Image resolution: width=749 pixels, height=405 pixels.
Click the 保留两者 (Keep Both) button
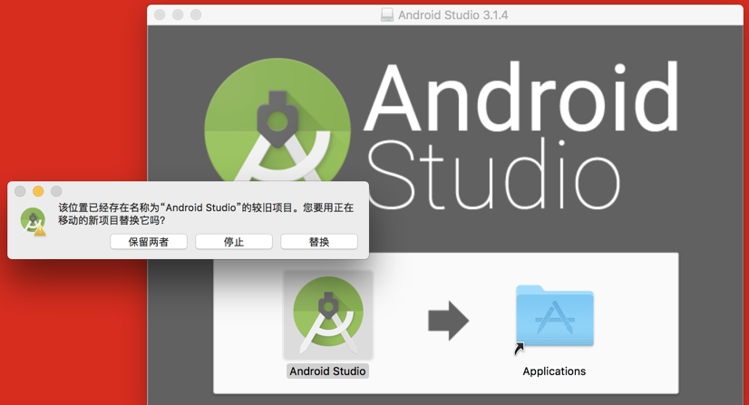point(149,241)
